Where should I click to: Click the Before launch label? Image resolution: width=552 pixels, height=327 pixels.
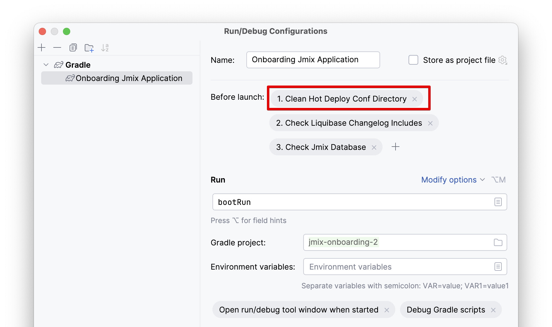pos(237,97)
